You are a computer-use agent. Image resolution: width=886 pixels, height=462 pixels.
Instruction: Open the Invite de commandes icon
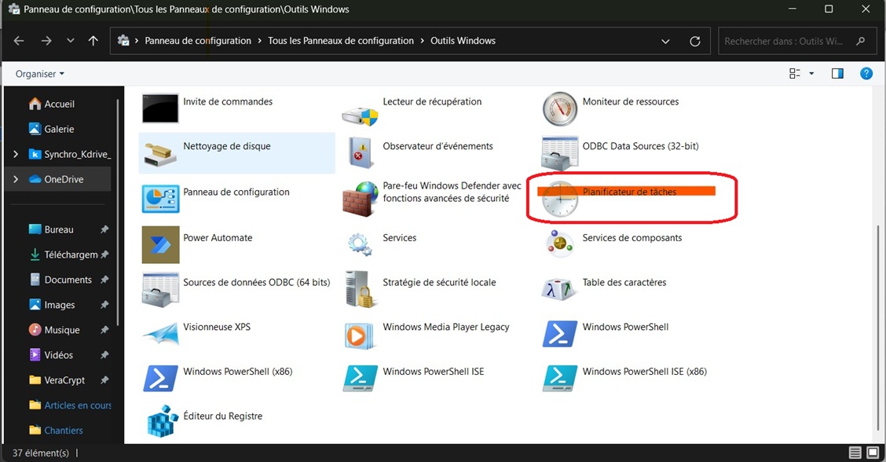(x=160, y=108)
